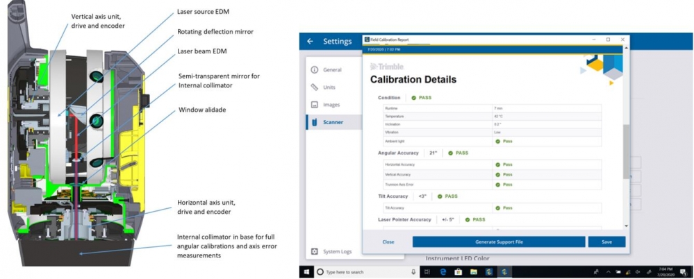Click the Ambient light Pass check icon
694x279 pixels.
(x=497, y=142)
